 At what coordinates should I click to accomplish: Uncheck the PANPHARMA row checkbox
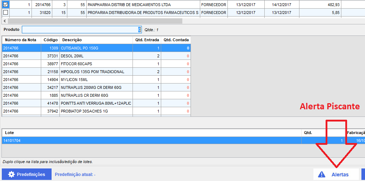(x=5, y=5)
